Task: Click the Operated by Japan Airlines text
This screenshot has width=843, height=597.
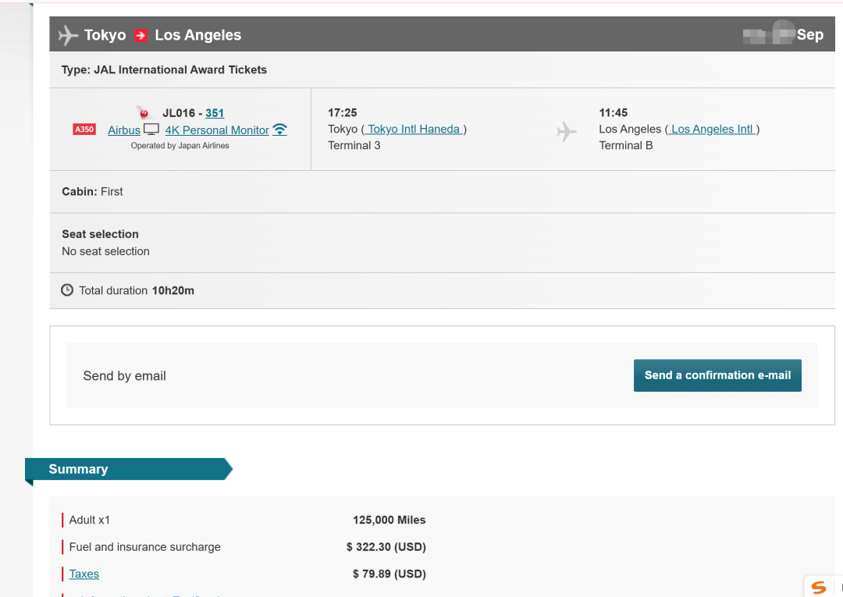Action: click(x=180, y=146)
